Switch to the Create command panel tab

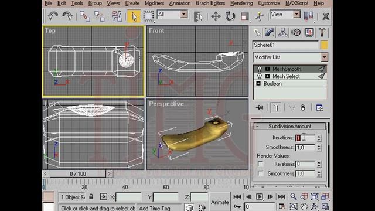click(x=257, y=32)
